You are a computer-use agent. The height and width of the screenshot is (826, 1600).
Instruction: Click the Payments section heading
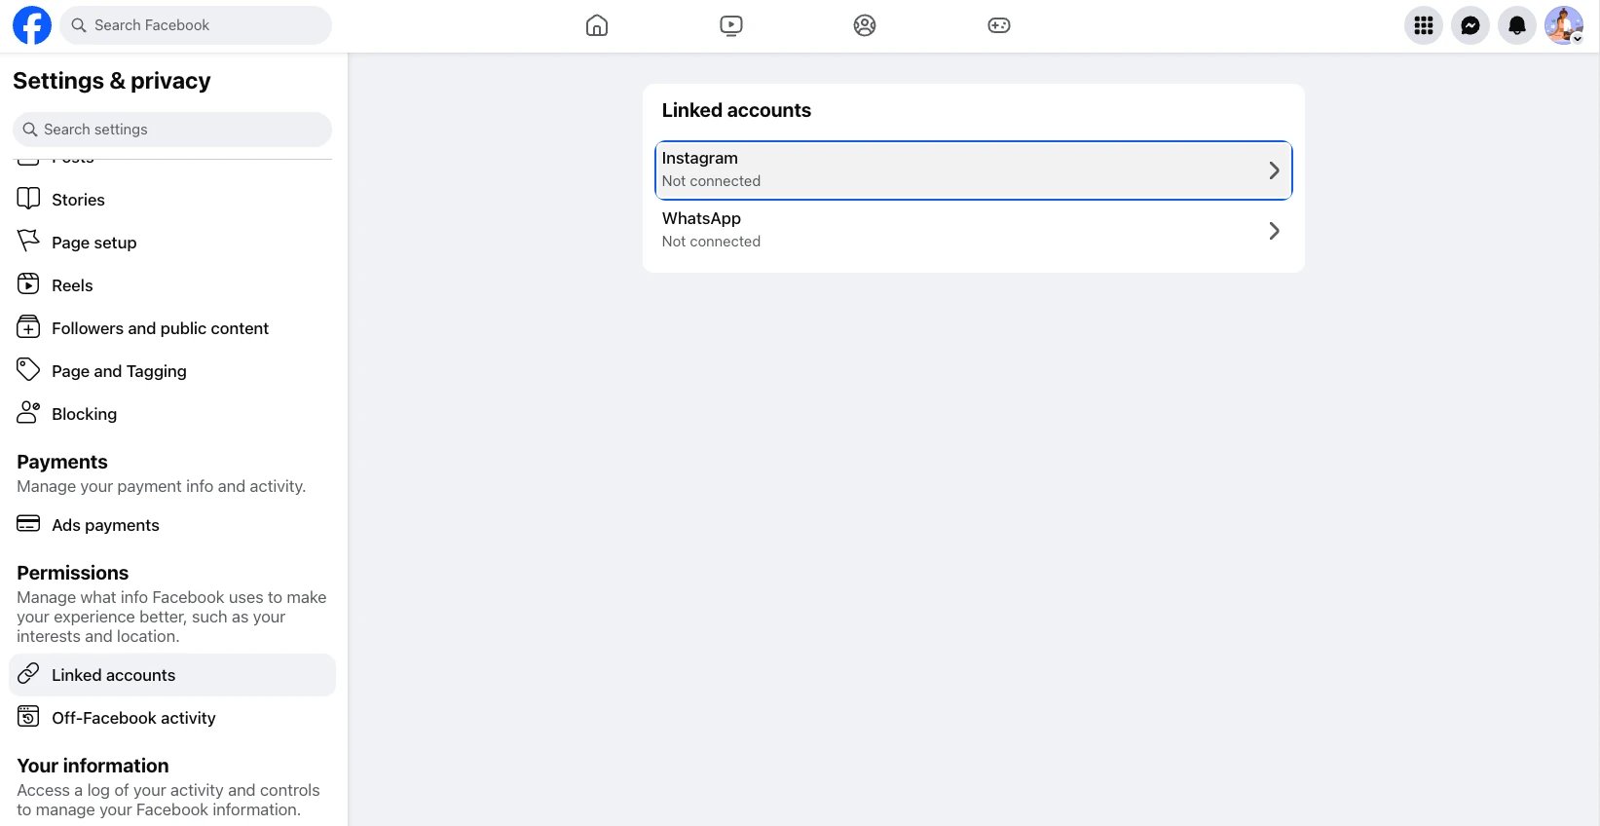(62, 462)
